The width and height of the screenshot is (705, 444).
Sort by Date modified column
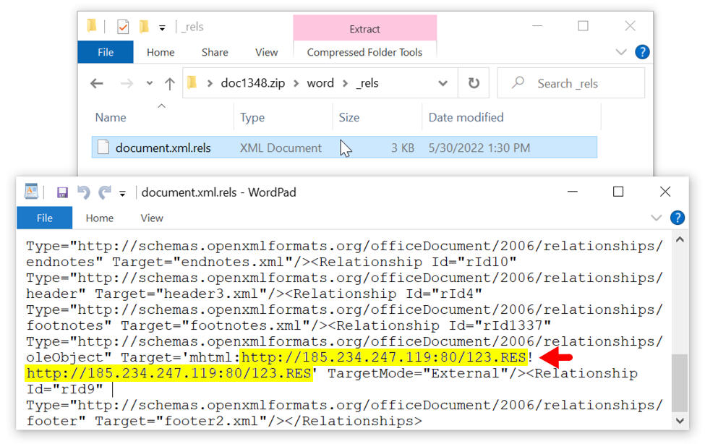[466, 117]
